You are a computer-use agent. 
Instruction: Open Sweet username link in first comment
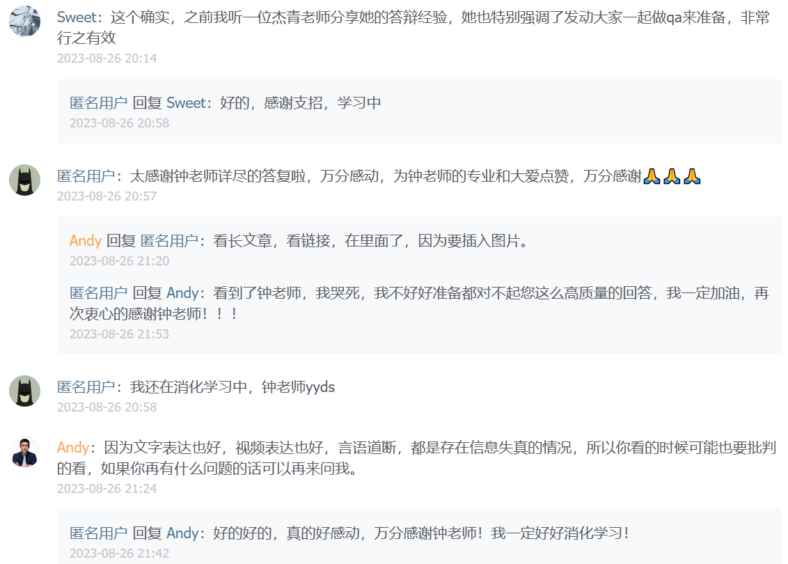pos(77,17)
